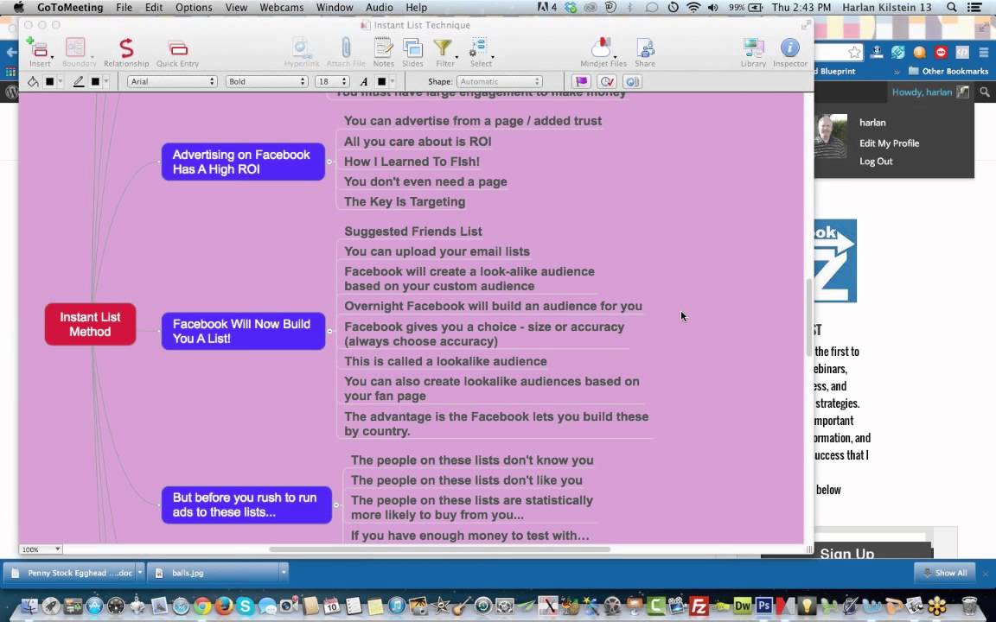Viewport: 996px width, 622px height.
Task: Click the purple flag marker icon
Action: point(581,81)
